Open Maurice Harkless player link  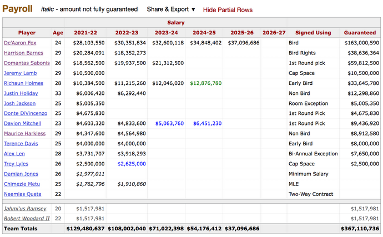[x=24, y=134]
